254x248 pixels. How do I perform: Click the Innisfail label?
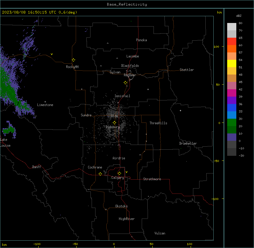(122, 96)
